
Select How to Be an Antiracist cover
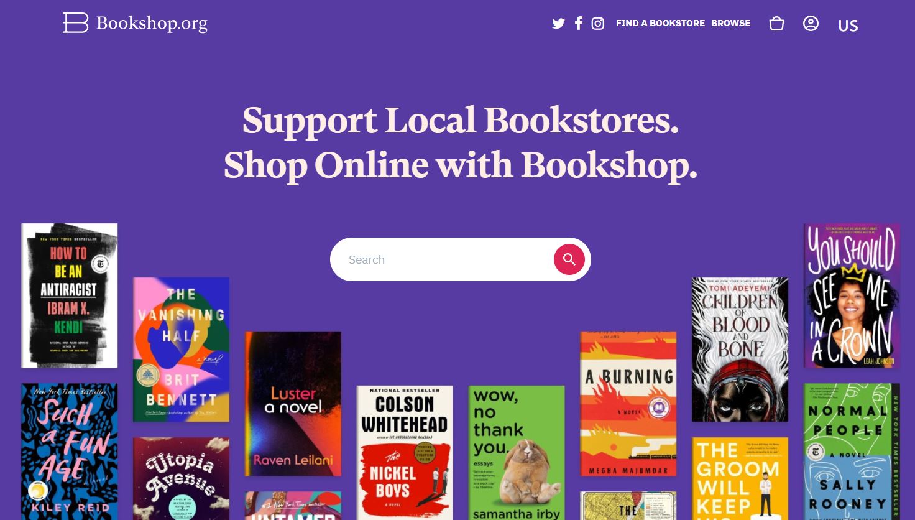pos(70,295)
